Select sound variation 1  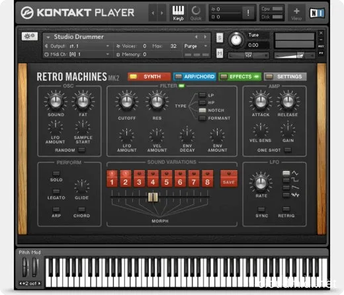coord(112,179)
